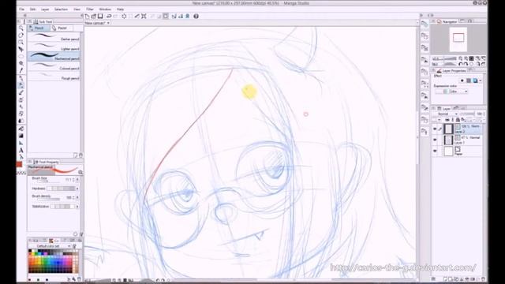Hide Layer 1 using its eye icon
The width and height of the screenshot is (505, 284).
tap(435, 140)
